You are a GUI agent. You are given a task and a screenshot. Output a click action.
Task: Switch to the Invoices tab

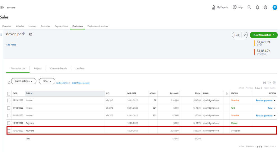pos(33,26)
